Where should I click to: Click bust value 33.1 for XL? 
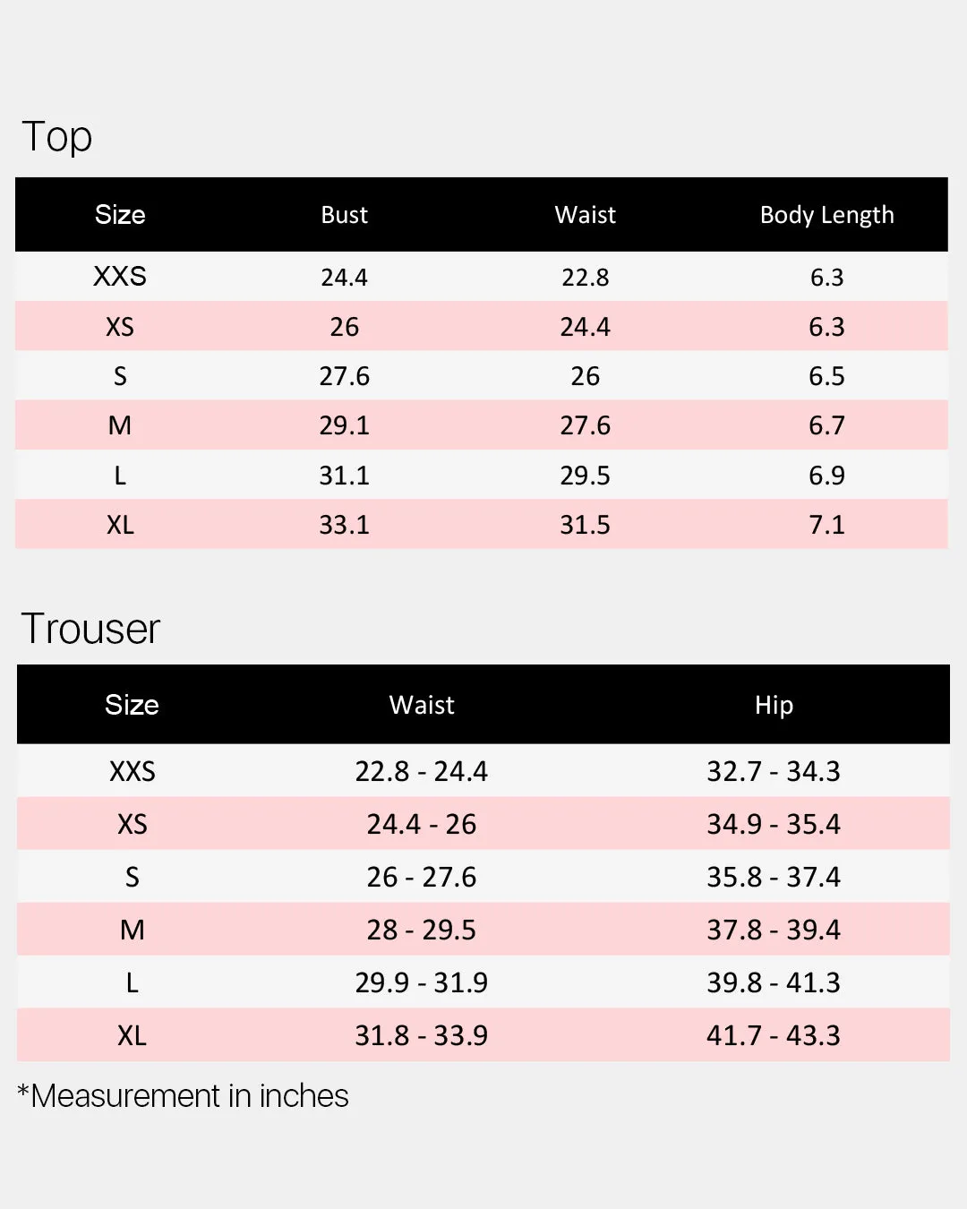(345, 525)
